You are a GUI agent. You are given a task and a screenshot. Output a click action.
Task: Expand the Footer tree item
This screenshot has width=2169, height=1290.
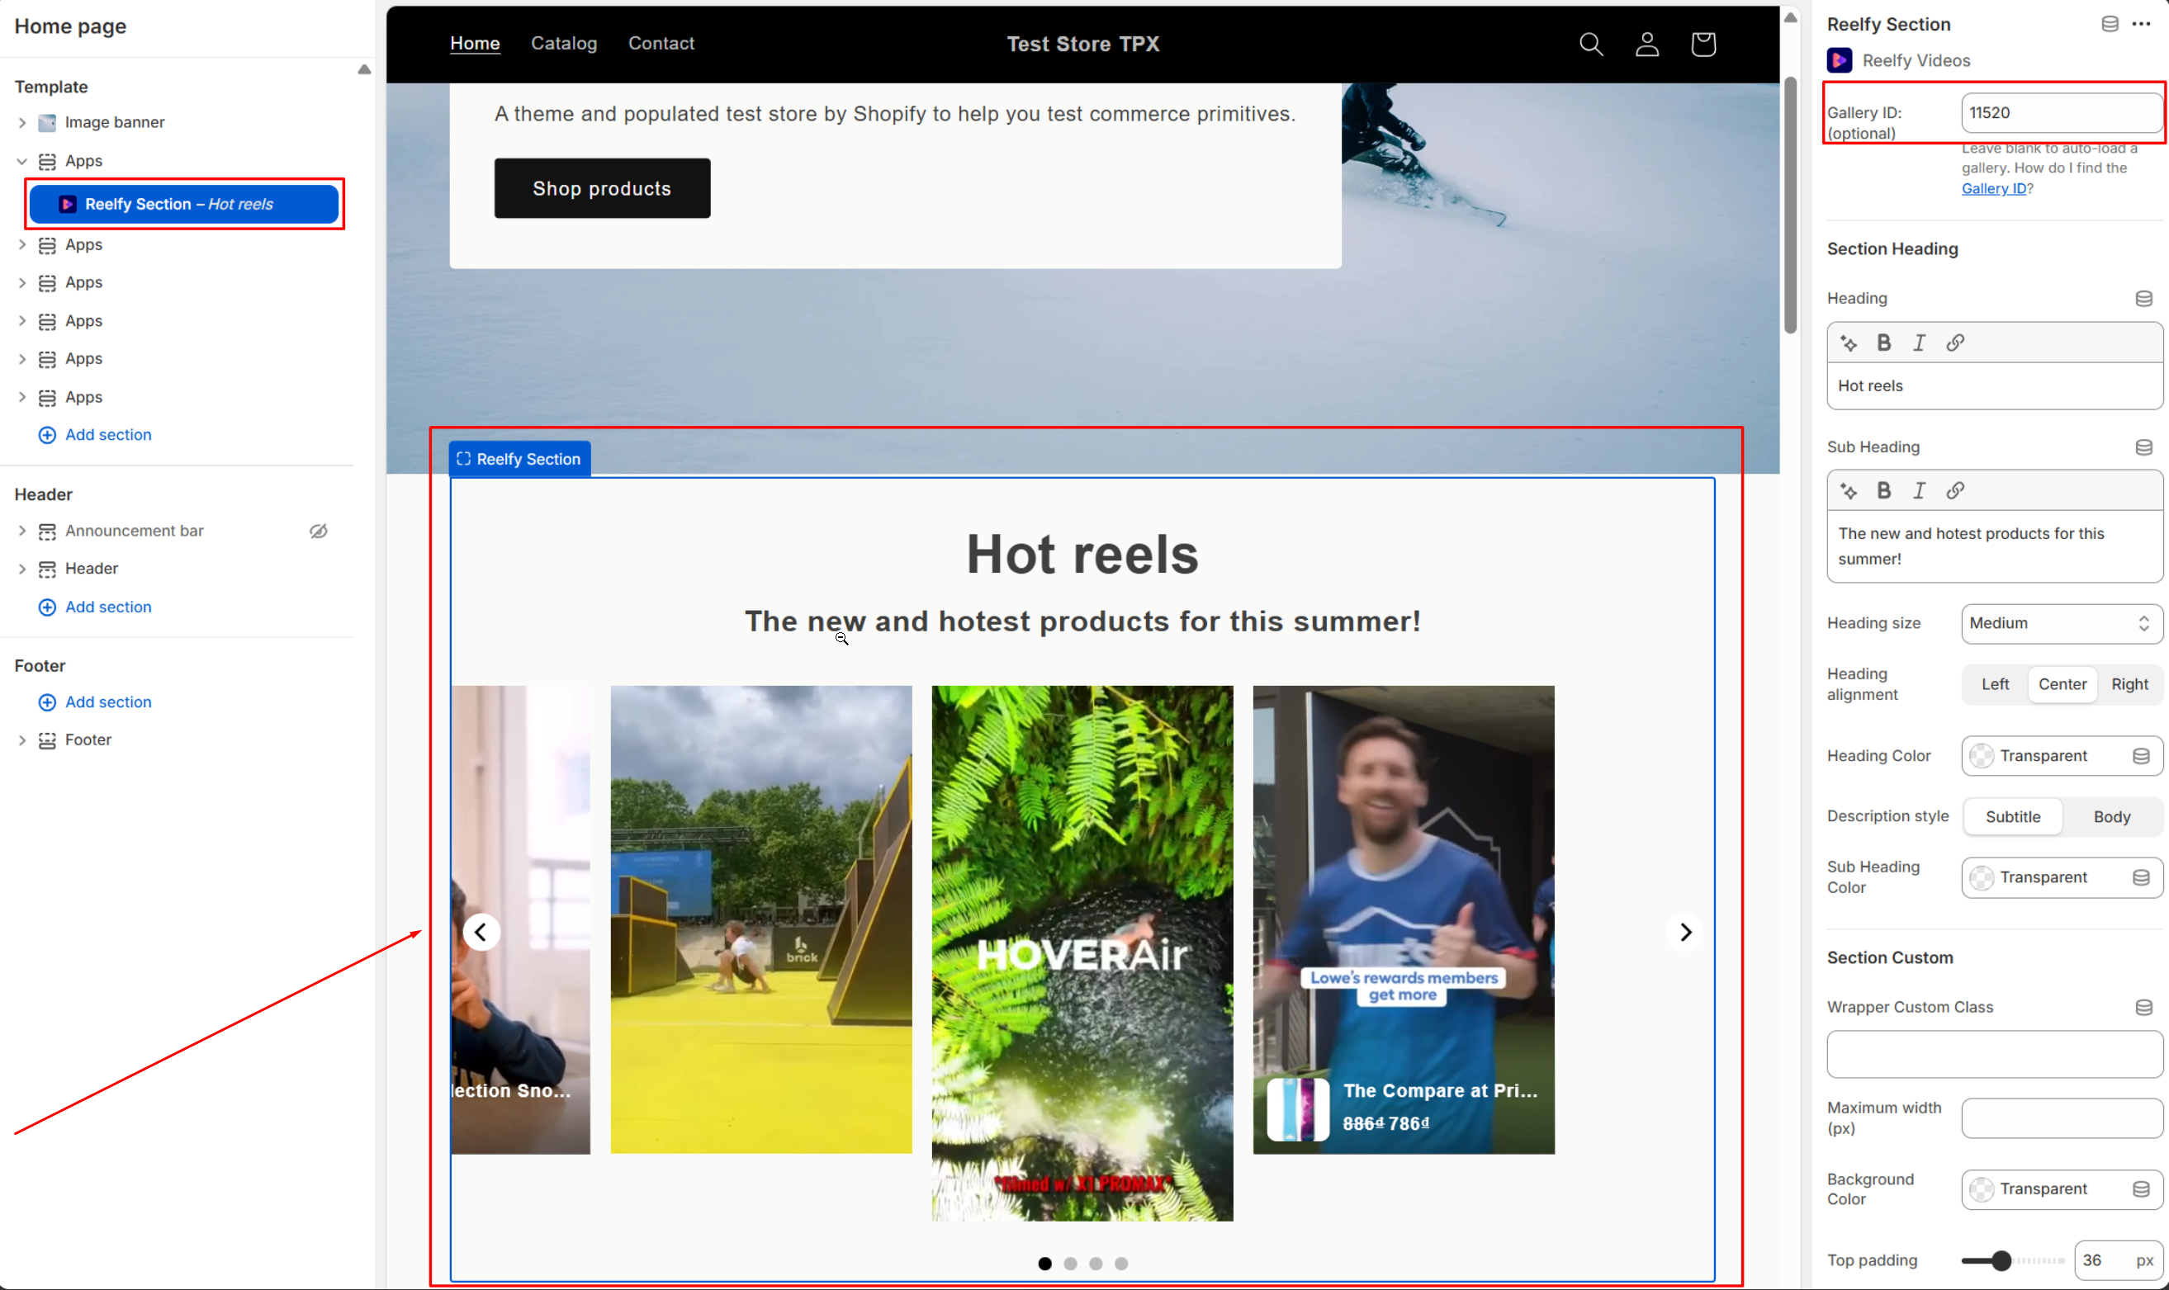[22, 740]
